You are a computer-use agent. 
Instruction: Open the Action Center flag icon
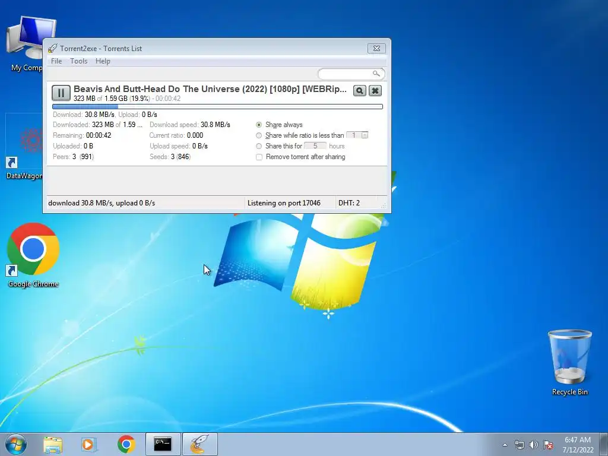[548, 445]
